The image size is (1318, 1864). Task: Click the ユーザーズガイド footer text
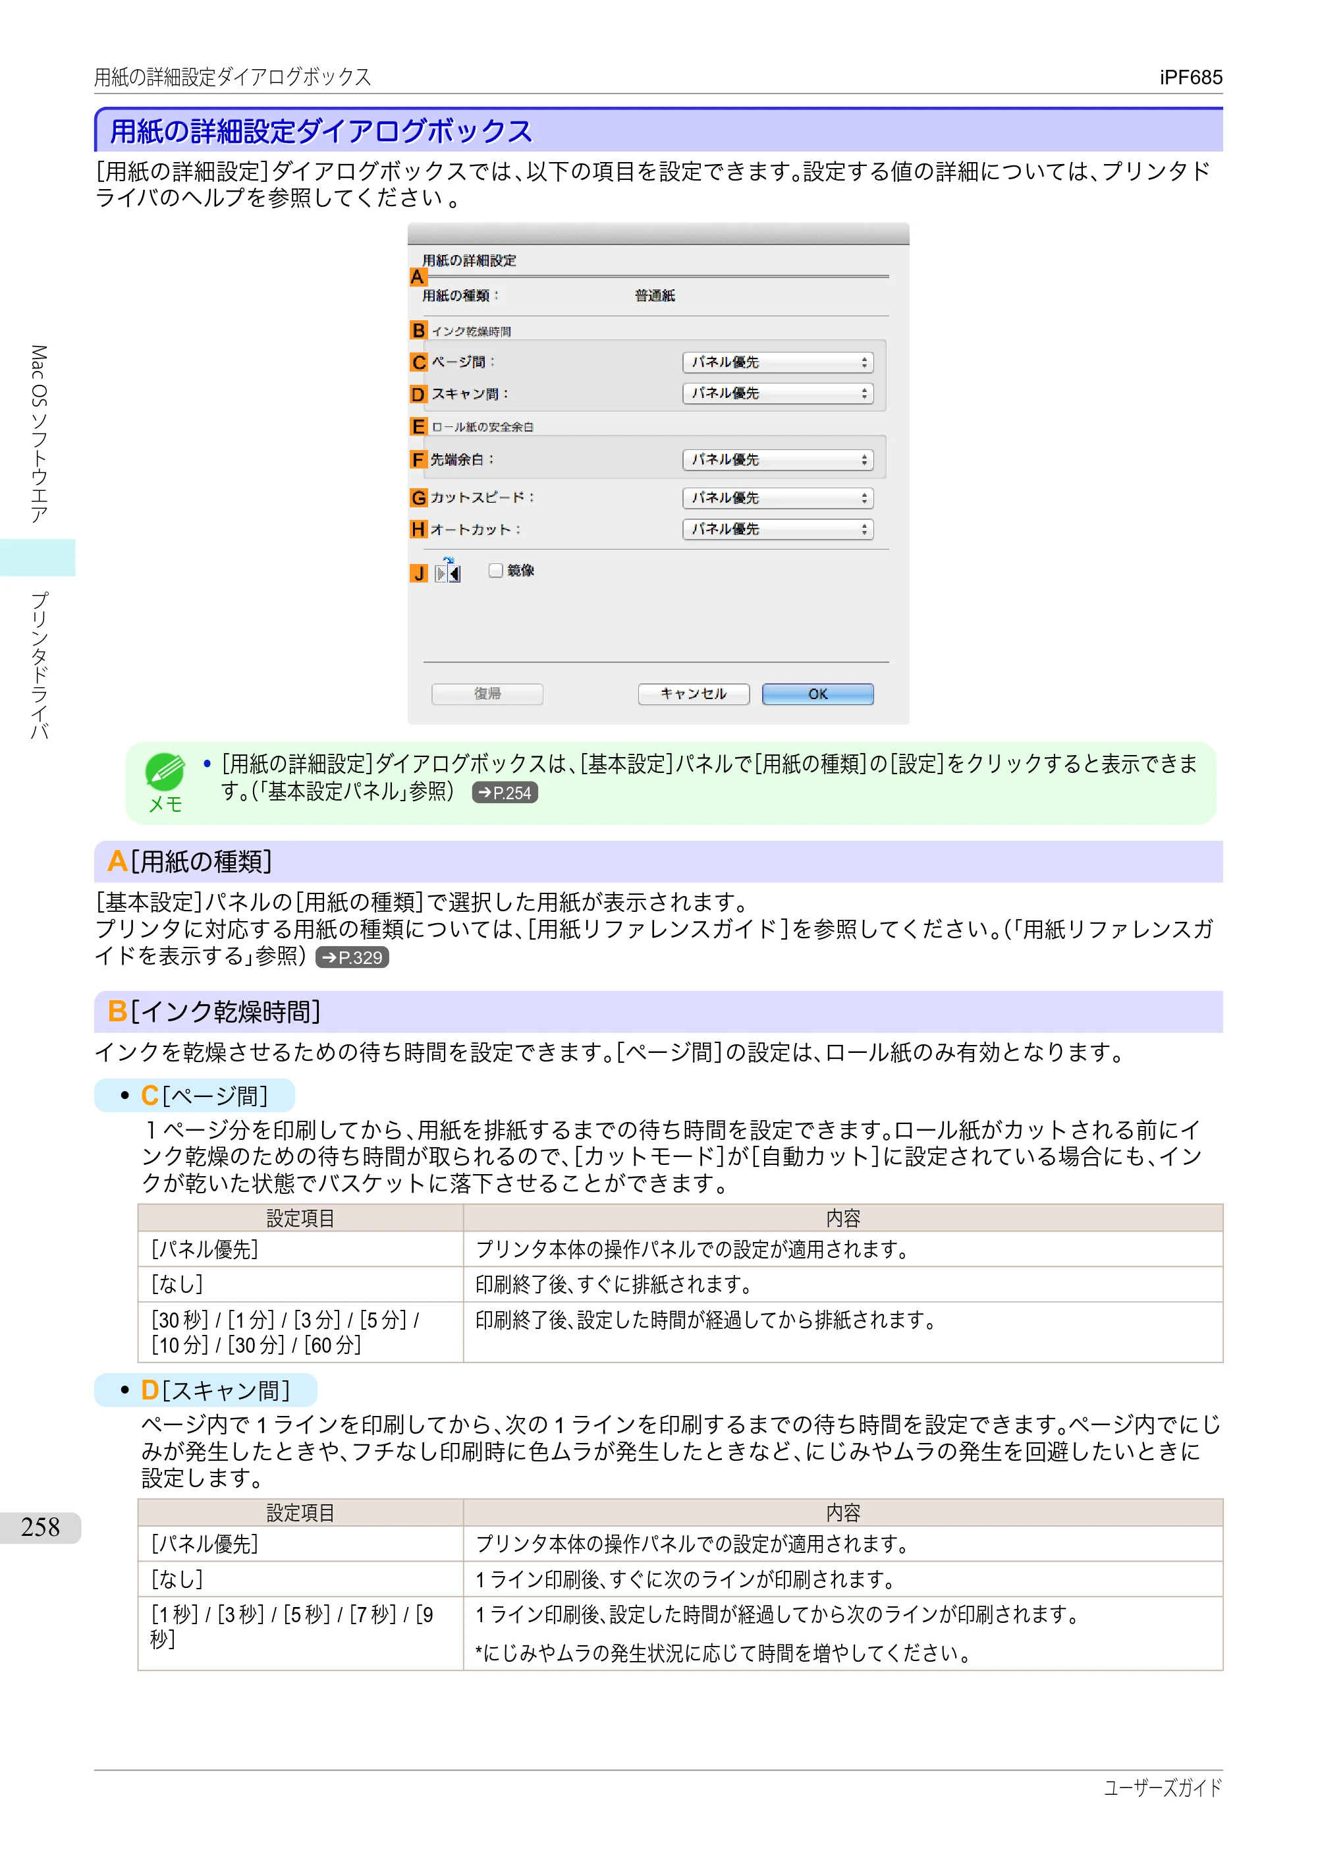(1163, 1788)
